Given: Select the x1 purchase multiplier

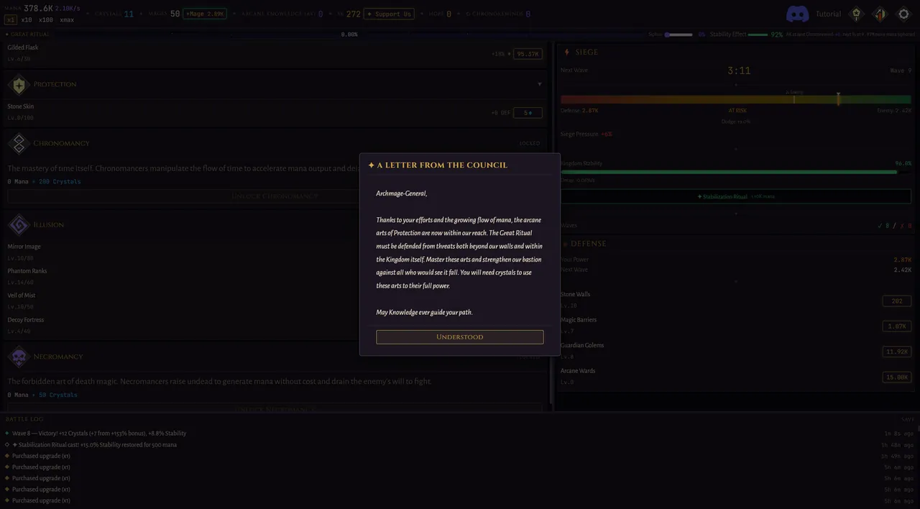Looking at the screenshot, I should (x=11, y=20).
